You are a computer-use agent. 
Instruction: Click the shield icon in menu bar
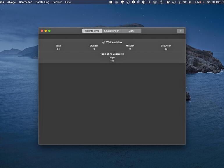pos(122,2)
